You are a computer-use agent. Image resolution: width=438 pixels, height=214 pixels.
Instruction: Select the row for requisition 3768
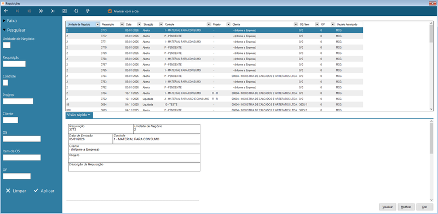(x=215, y=59)
